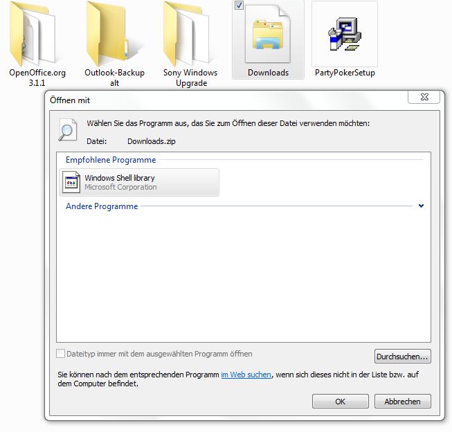
Task: Click the 'Downloads.zip' file name text
Action: point(152,141)
